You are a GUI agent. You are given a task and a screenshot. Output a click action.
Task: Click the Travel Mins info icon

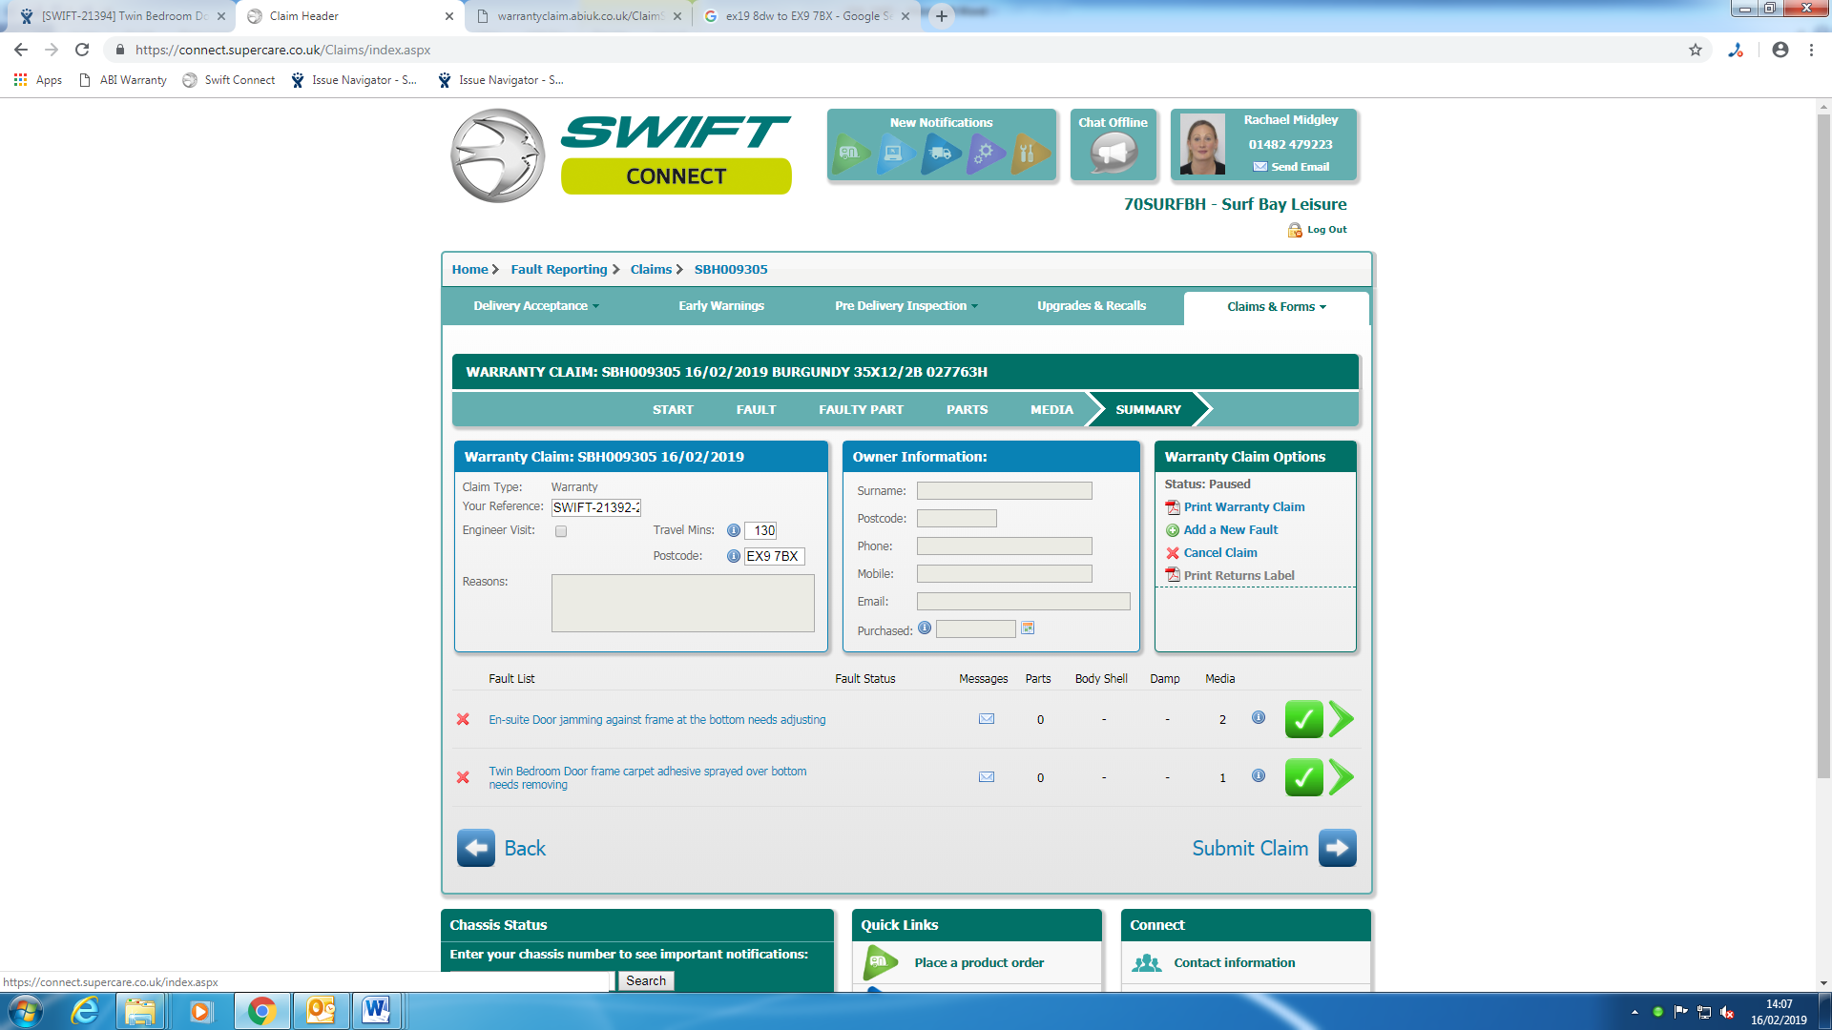[x=733, y=530]
